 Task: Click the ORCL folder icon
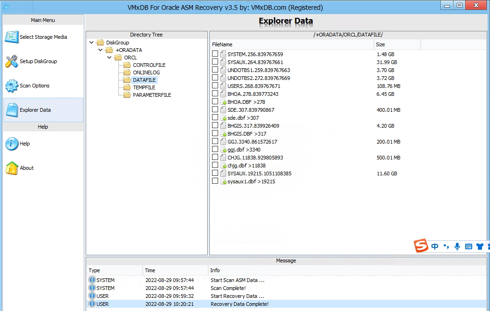tap(118, 58)
